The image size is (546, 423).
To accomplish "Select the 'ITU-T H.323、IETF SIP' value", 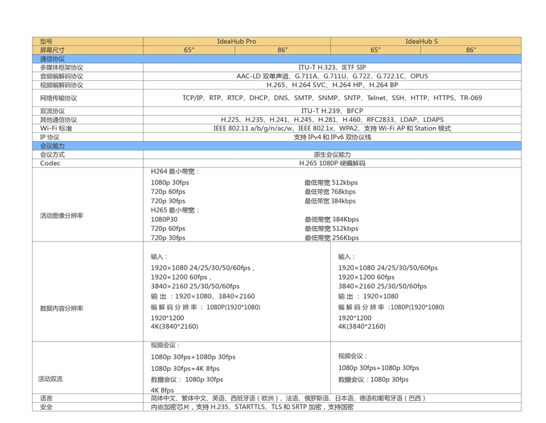I will click(332, 67).
